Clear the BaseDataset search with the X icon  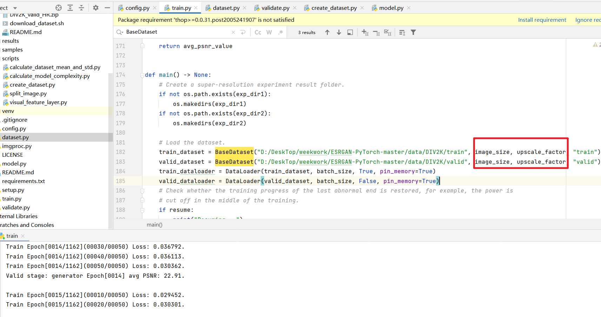click(x=233, y=32)
